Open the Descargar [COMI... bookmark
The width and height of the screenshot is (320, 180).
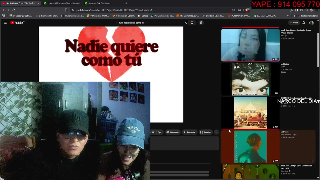click(98, 16)
